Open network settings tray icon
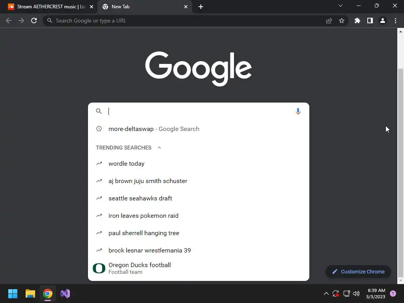 coord(346,294)
